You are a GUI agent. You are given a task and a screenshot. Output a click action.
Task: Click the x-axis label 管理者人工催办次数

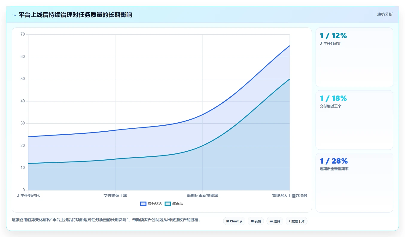click(x=290, y=196)
